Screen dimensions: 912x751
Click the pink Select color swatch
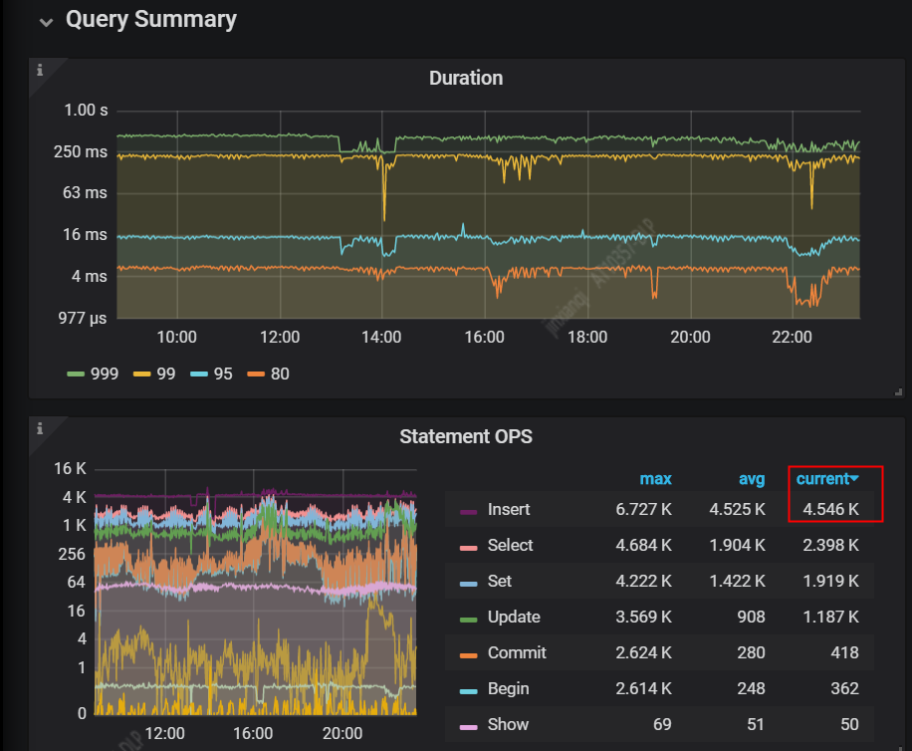tap(468, 548)
